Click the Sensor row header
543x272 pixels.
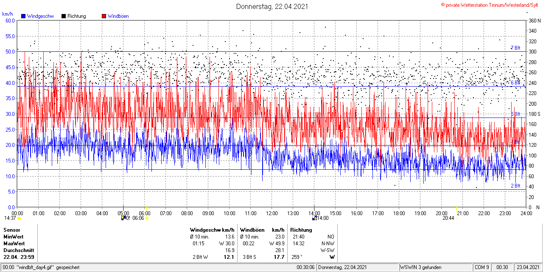[x=12, y=230]
